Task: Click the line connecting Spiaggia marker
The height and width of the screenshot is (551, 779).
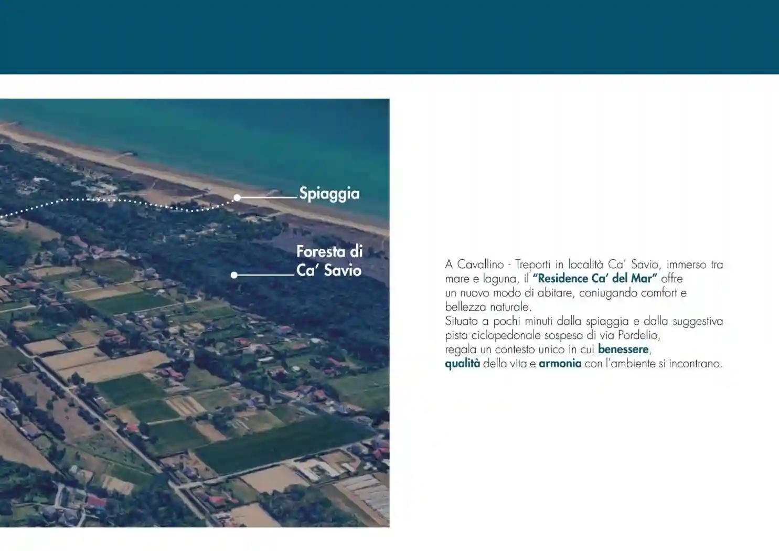Action: point(269,198)
